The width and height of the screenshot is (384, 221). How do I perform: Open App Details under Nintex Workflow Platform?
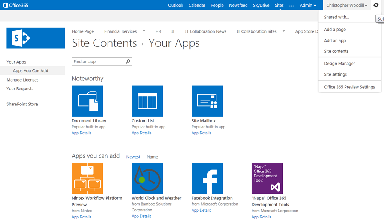pos(81,217)
